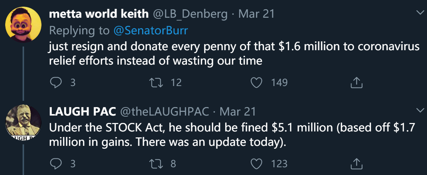This screenshot has height=175, width=427.
Task: Open the @SenatorBurr profile link
Action: (x=150, y=30)
